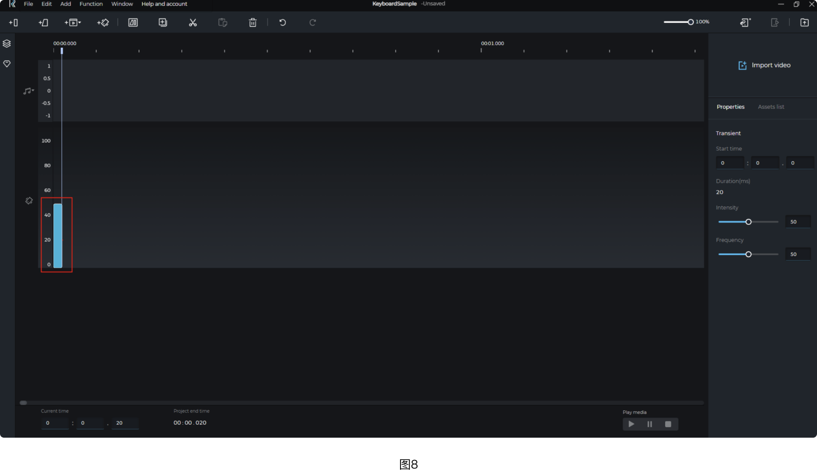Open the Layers panel in left sidebar
Viewport: 817px width, 470px height.
point(6,43)
